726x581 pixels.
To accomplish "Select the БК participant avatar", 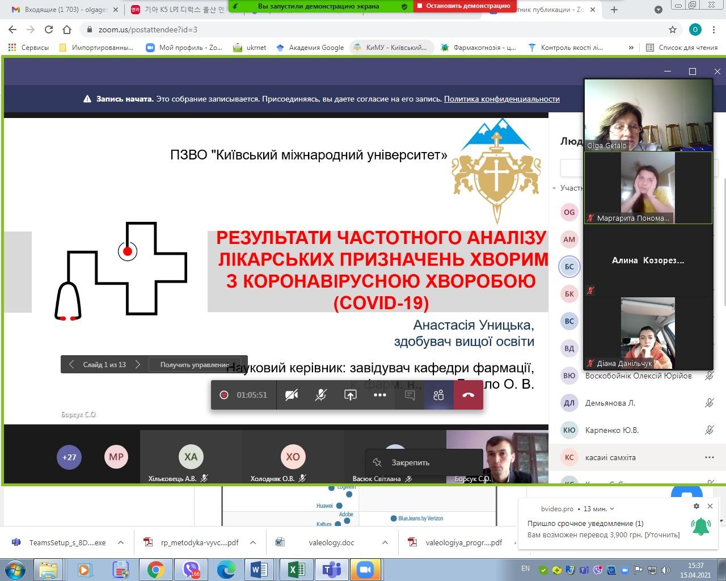I will point(569,294).
